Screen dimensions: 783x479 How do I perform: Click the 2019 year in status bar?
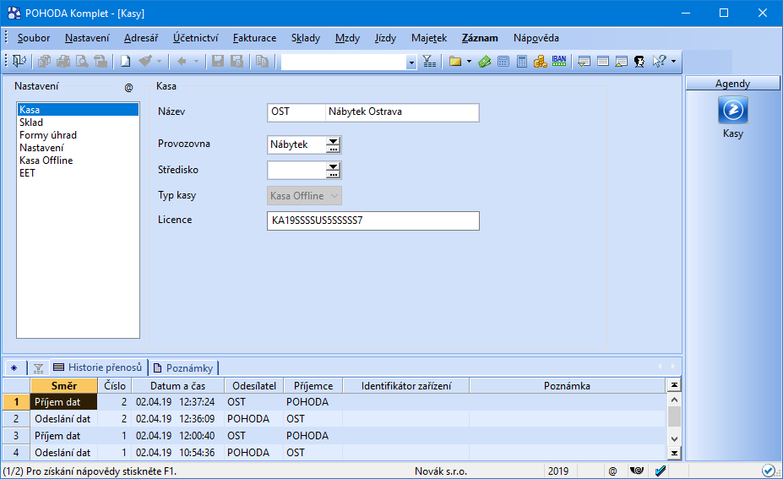click(558, 471)
